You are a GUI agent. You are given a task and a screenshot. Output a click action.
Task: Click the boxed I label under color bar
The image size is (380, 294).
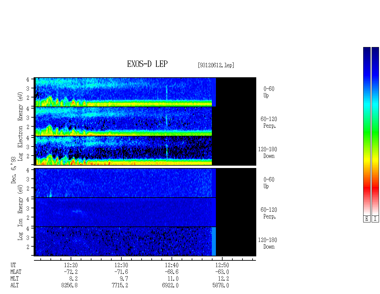(375, 219)
